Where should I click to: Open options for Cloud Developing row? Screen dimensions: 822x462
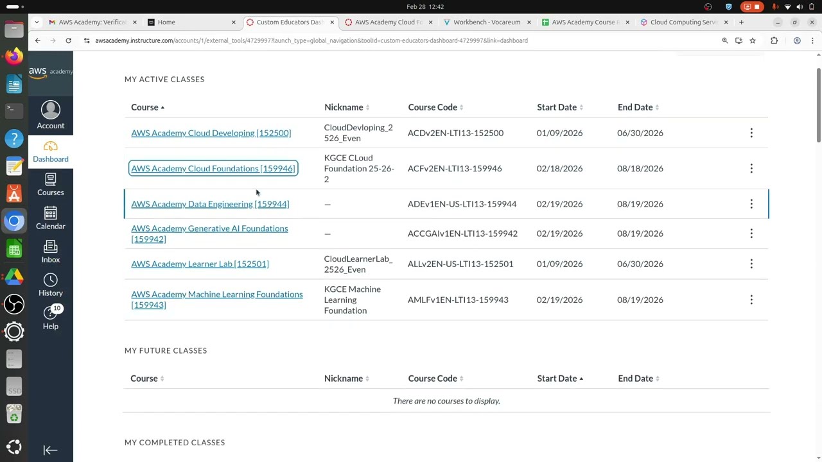tap(751, 133)
